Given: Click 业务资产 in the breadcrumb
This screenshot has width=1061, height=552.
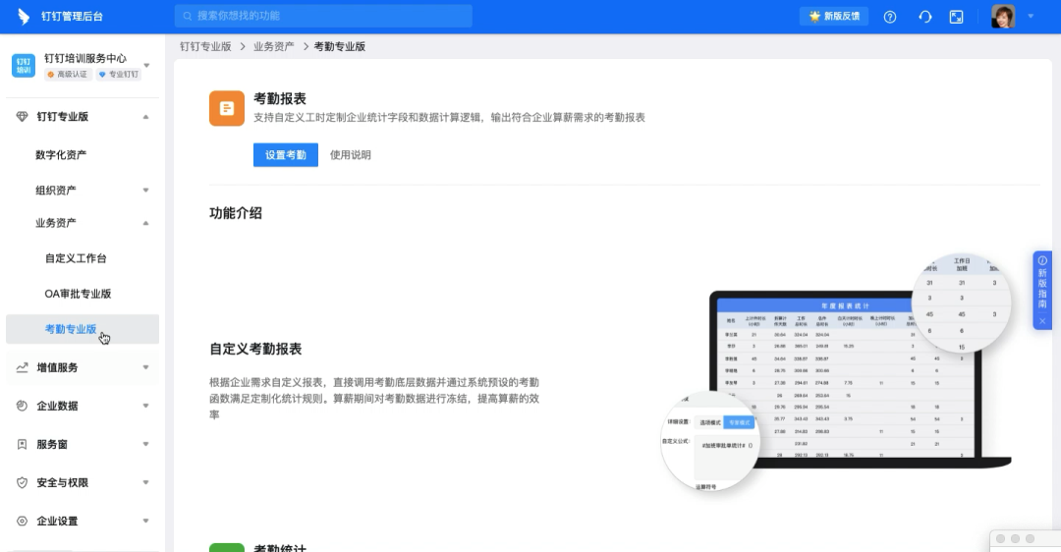Looking at the screenshot, I should tap(273, 46).
